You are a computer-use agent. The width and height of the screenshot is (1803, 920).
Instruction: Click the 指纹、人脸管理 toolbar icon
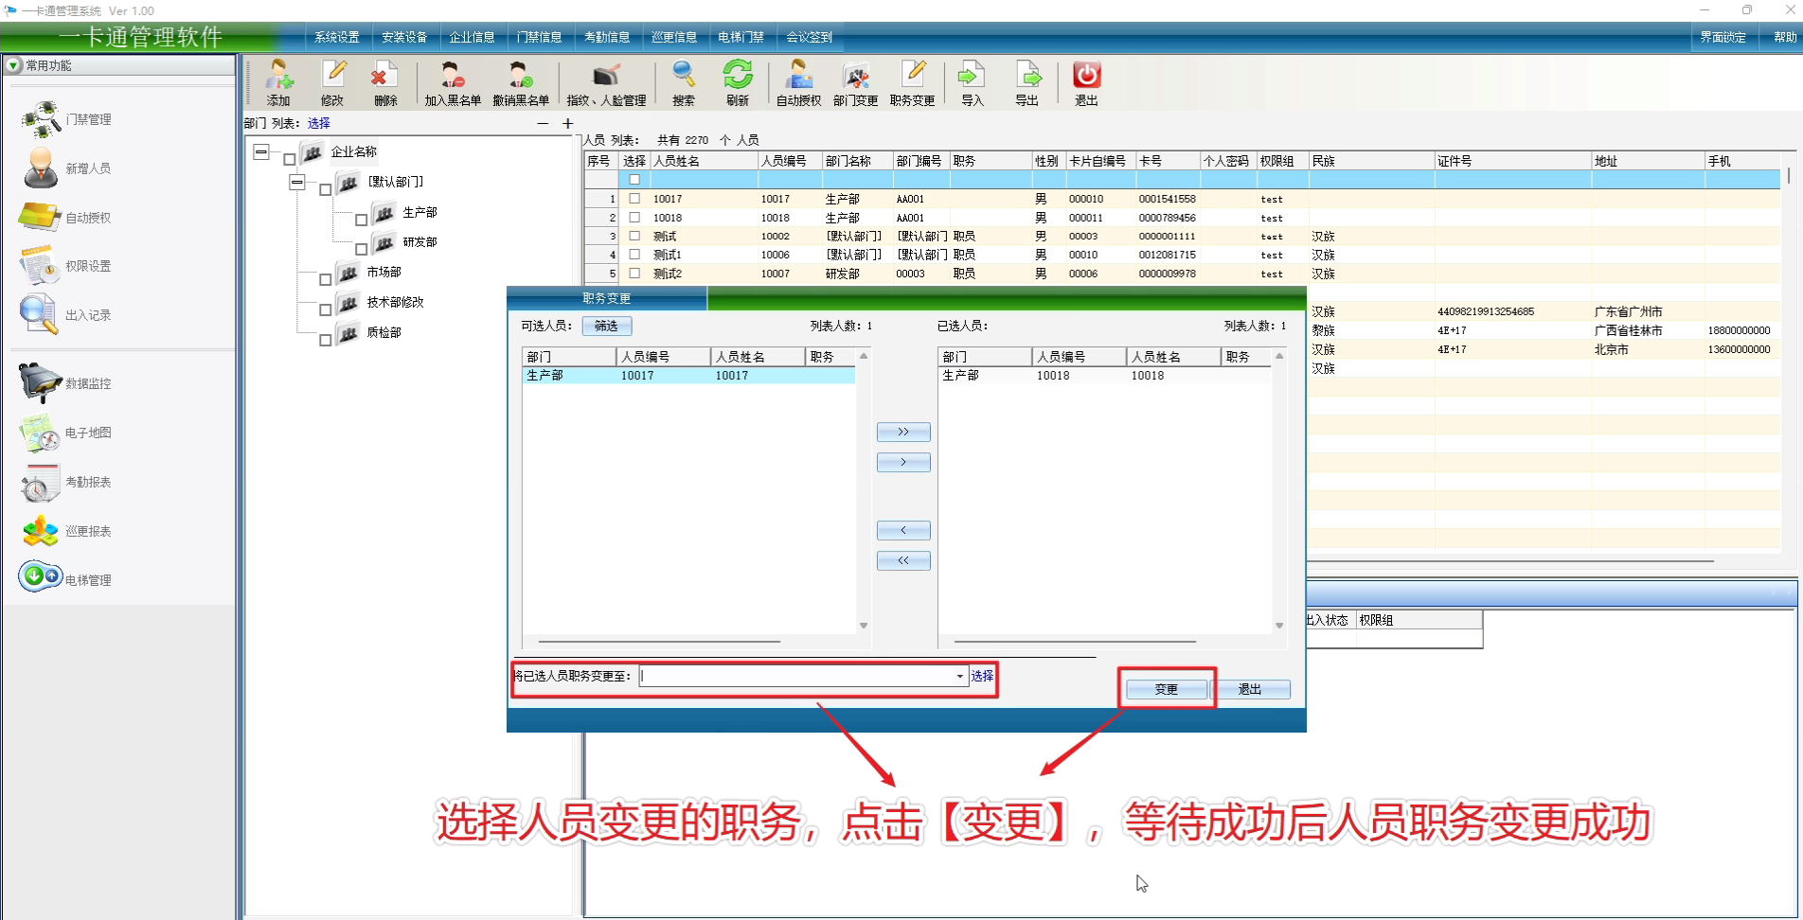click(606, 82)
